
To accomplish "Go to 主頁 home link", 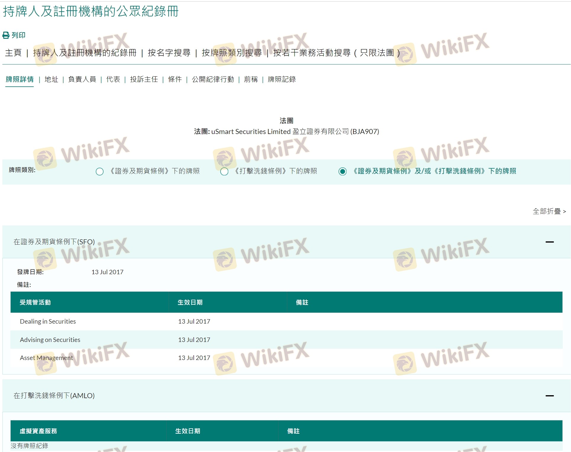I will [x=13, y=53].
